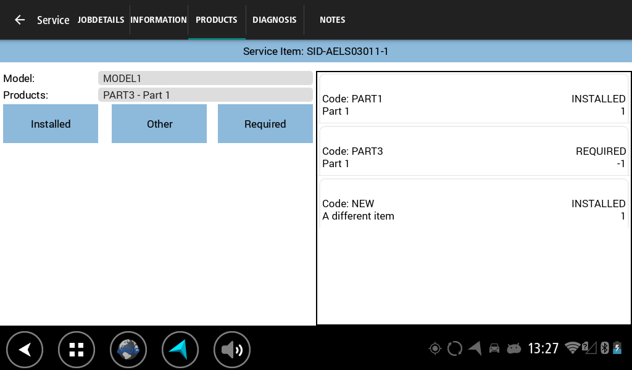Tap the -1 quantity value
Viewport: 632px width, 370px height.
[621, 163]
